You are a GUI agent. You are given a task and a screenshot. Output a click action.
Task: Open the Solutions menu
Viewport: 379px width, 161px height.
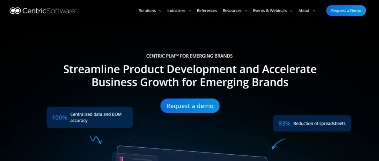(x=147, y=11)
